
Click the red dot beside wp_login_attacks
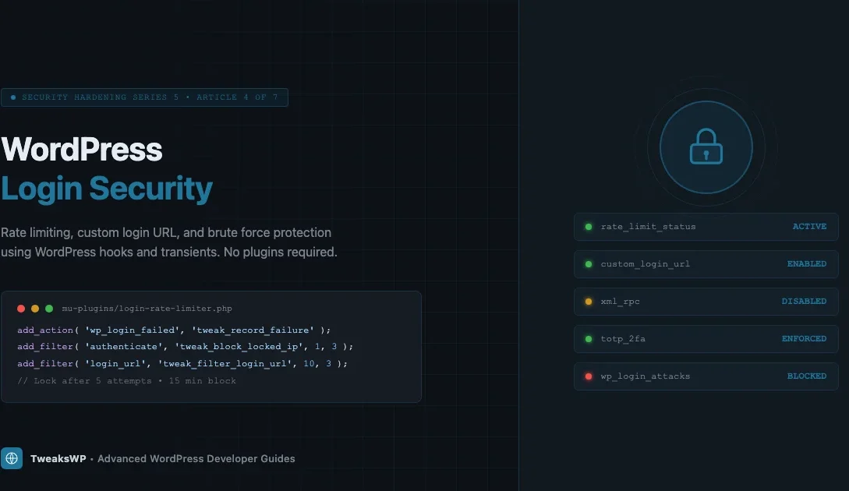pyautogui.click(x=588, y=376)
